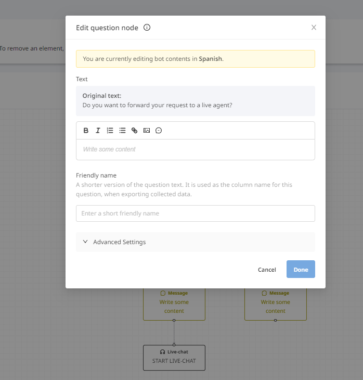
Task: Click the headset icon on the Live-chat node
Action: point(162,352)
